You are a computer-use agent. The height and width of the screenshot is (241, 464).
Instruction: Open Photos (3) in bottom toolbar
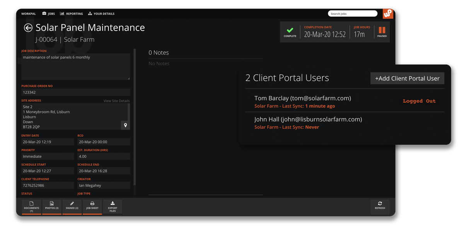click(x=52, y=207)
